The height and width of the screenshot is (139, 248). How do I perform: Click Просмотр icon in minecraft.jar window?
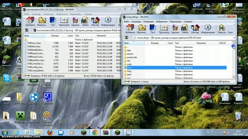click(164, 29)
